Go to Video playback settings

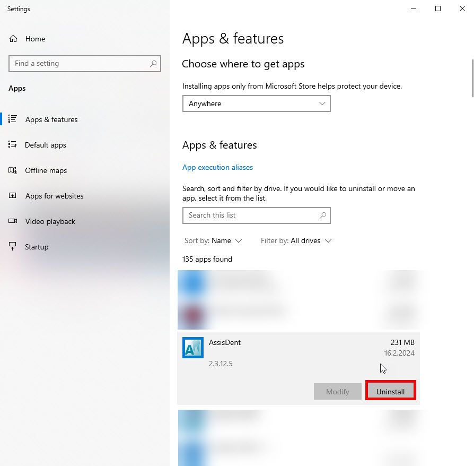click(x=50, y=221)
